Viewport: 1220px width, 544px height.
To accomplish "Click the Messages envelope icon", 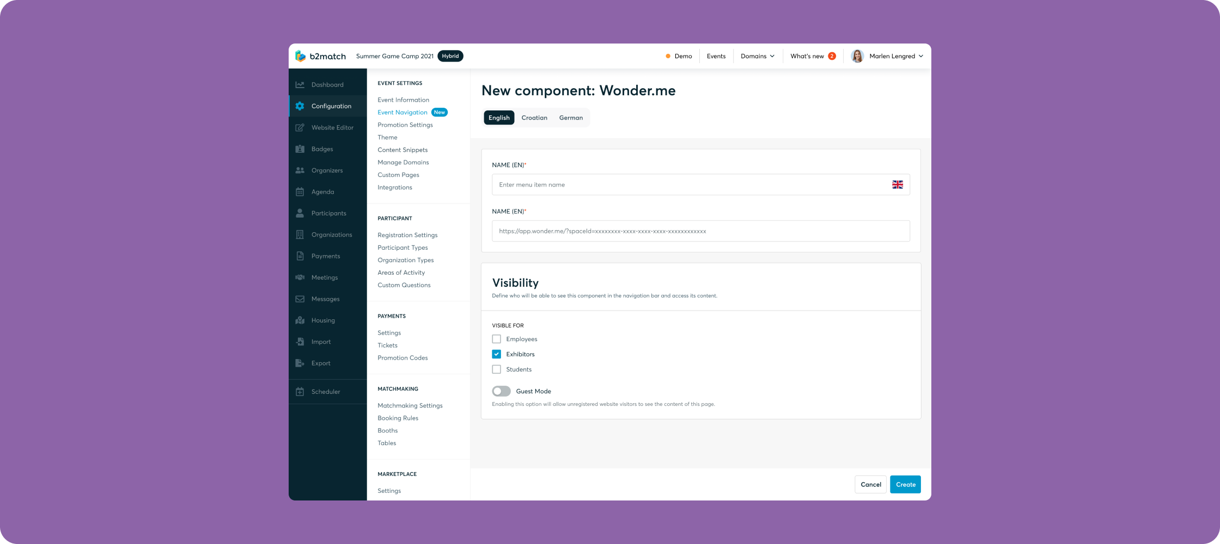I will click(x=300, y=299).
